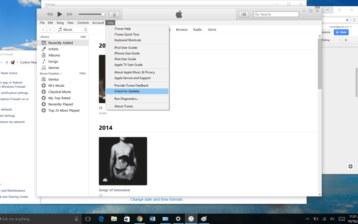
Task: Click the fast-forward next track button
Action: tap(70, 14)
